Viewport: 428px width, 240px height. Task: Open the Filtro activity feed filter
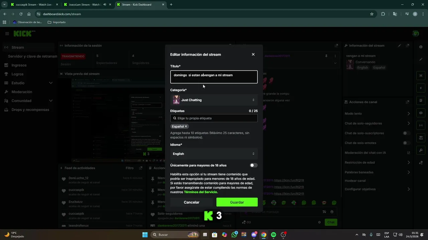click(129, 168)
